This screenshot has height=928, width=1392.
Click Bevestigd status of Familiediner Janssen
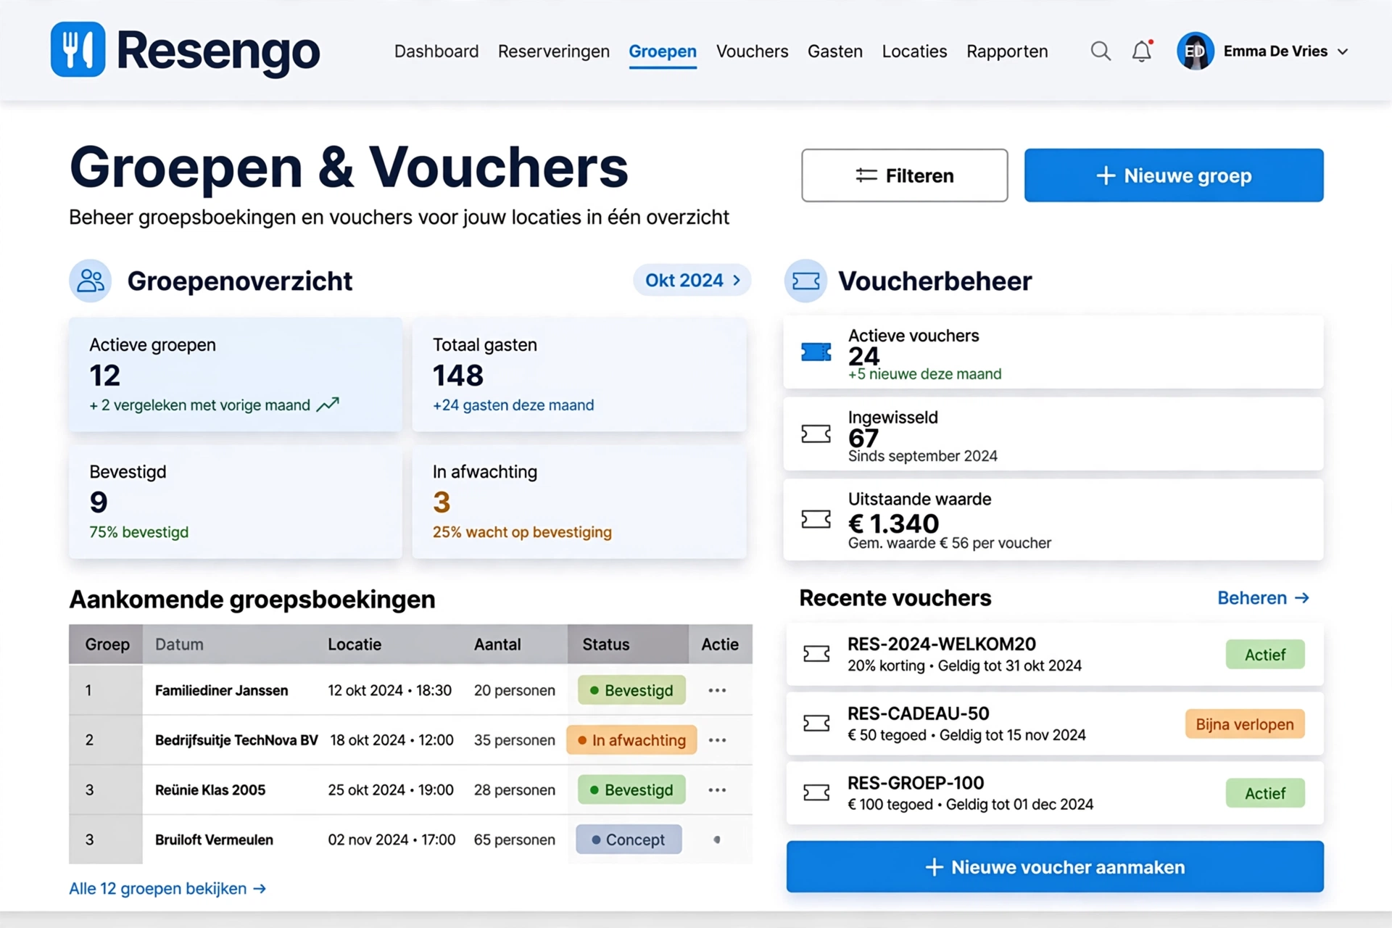(631, 690)
